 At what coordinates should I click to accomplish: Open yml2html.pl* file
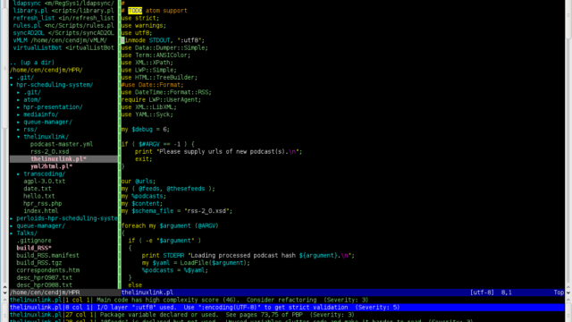(x=52, y=166)
